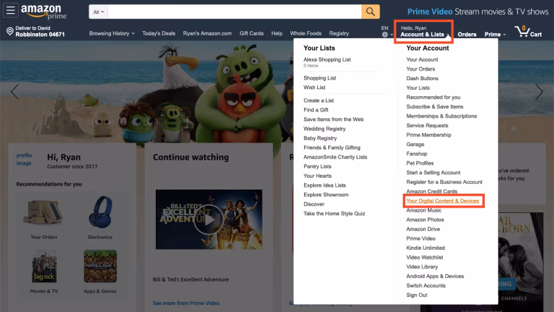Open Garage in account menu
The height and width of the screenshot is (312, 554).
415,145
